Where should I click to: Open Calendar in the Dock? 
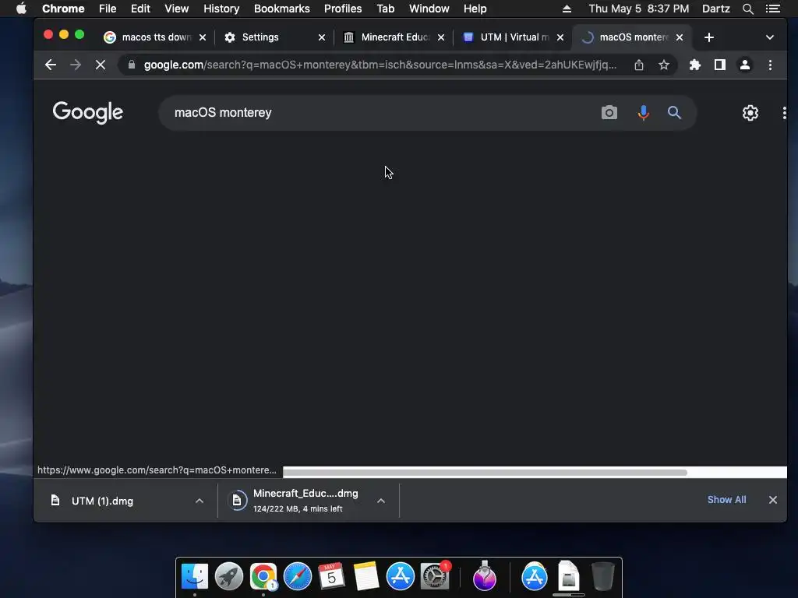[331, 577]
